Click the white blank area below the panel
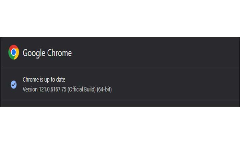 pos(120,126)
